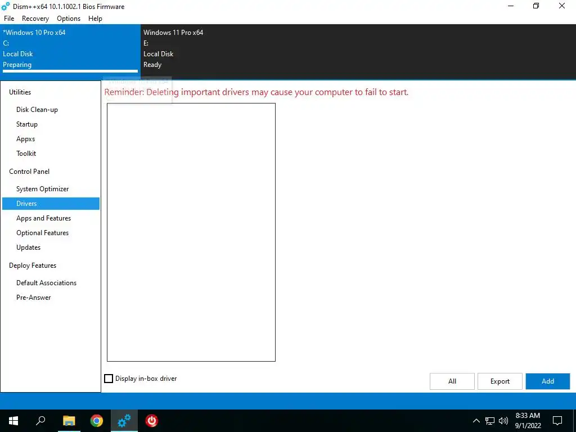
Task: Open File Explorer from taskbar
Action: click(69, 421)
